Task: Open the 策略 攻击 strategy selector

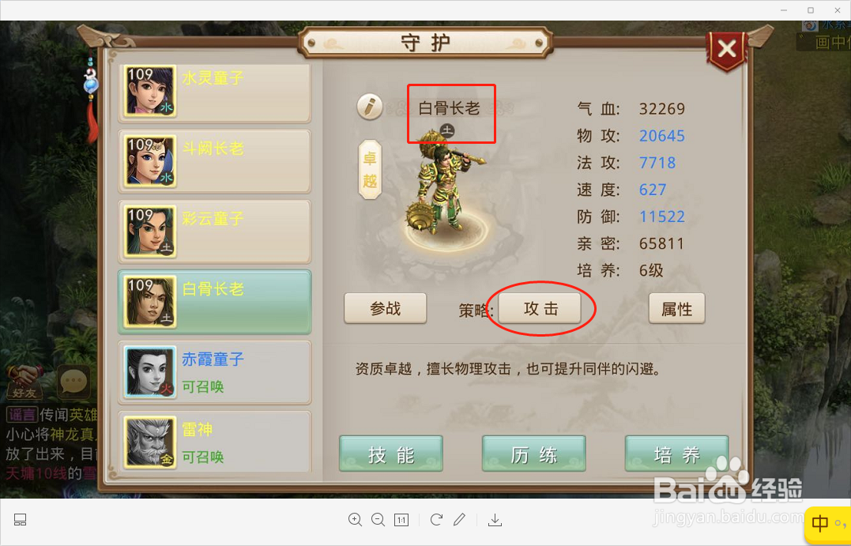Action: click(x=540, y=309)
